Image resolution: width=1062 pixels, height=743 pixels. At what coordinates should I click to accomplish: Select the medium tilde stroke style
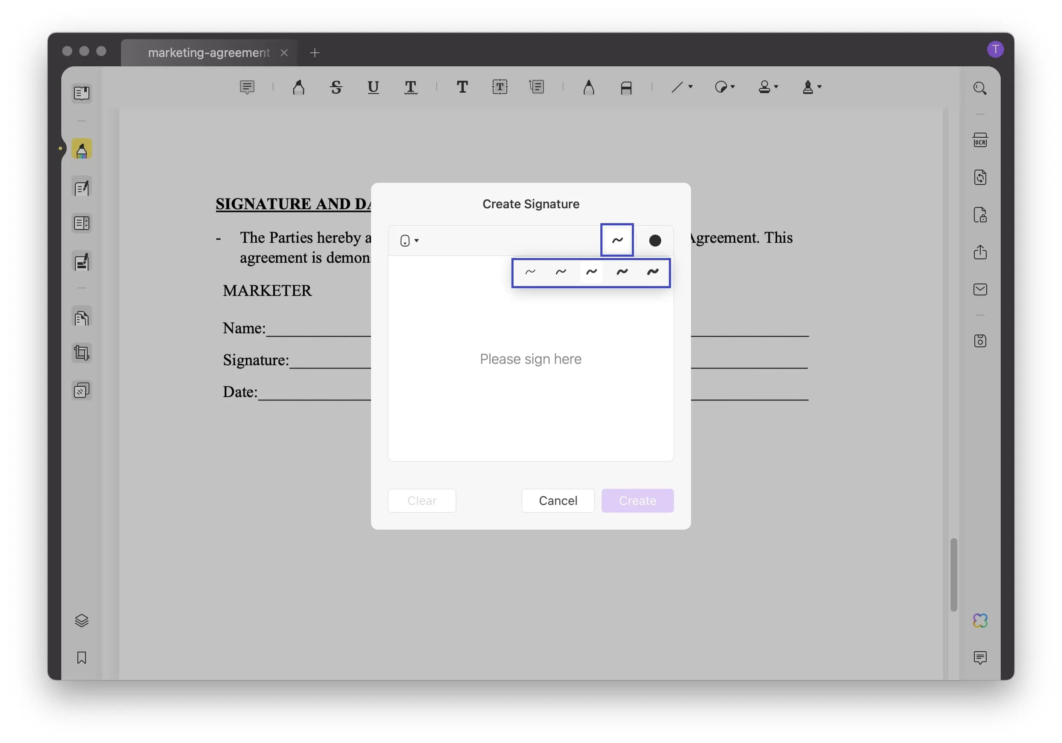[591, 272]
